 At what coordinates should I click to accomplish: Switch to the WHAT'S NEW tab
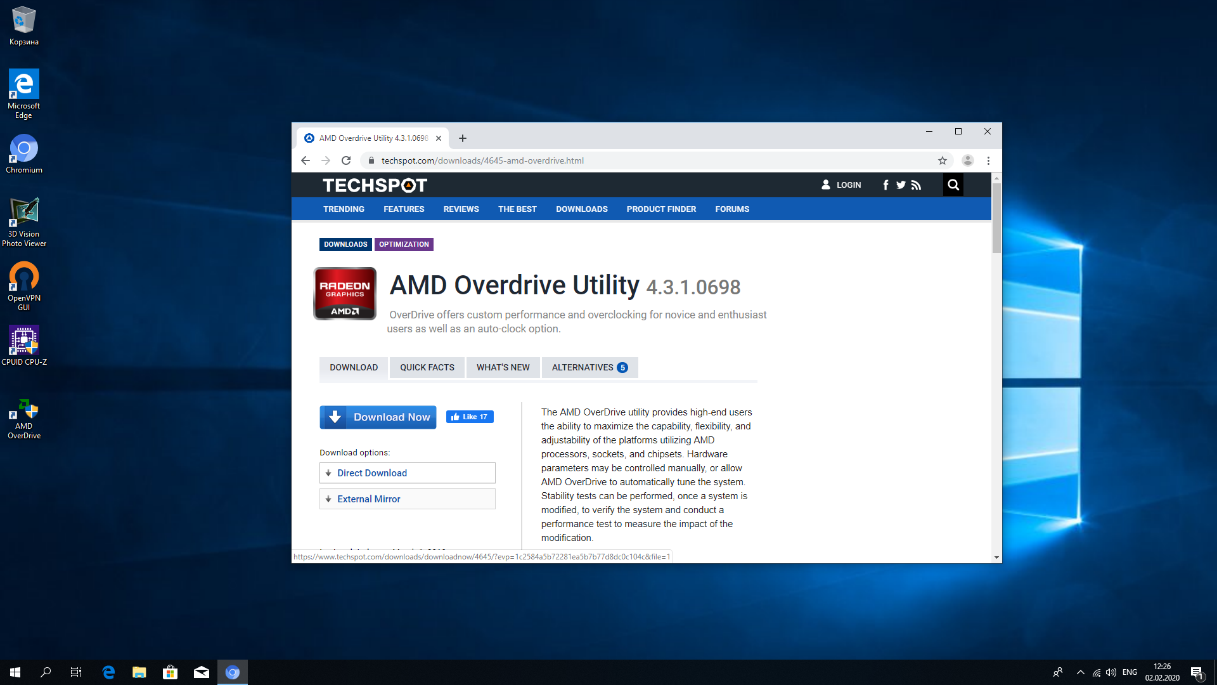click(503, 367)
